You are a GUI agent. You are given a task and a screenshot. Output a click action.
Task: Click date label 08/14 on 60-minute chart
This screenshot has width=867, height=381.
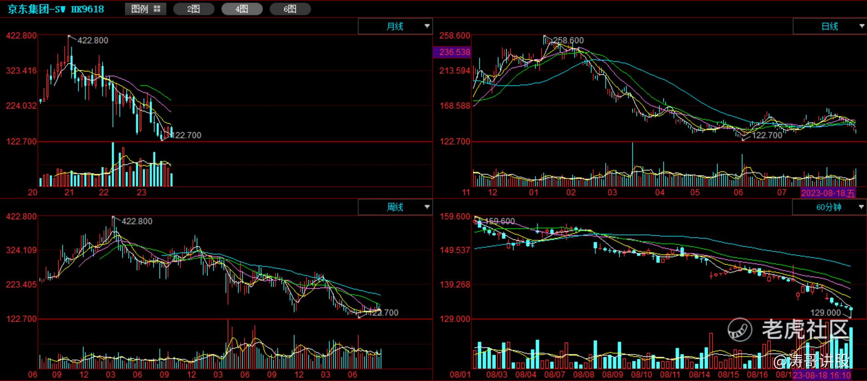pyautogui.click(x=699, y=375)
